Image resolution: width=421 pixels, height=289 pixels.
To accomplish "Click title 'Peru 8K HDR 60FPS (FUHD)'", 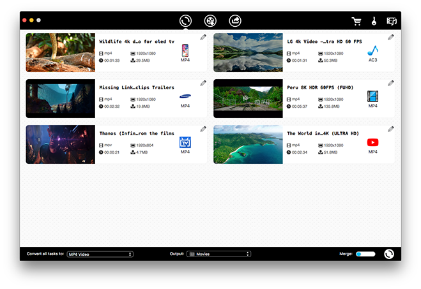I will [320, 87].
